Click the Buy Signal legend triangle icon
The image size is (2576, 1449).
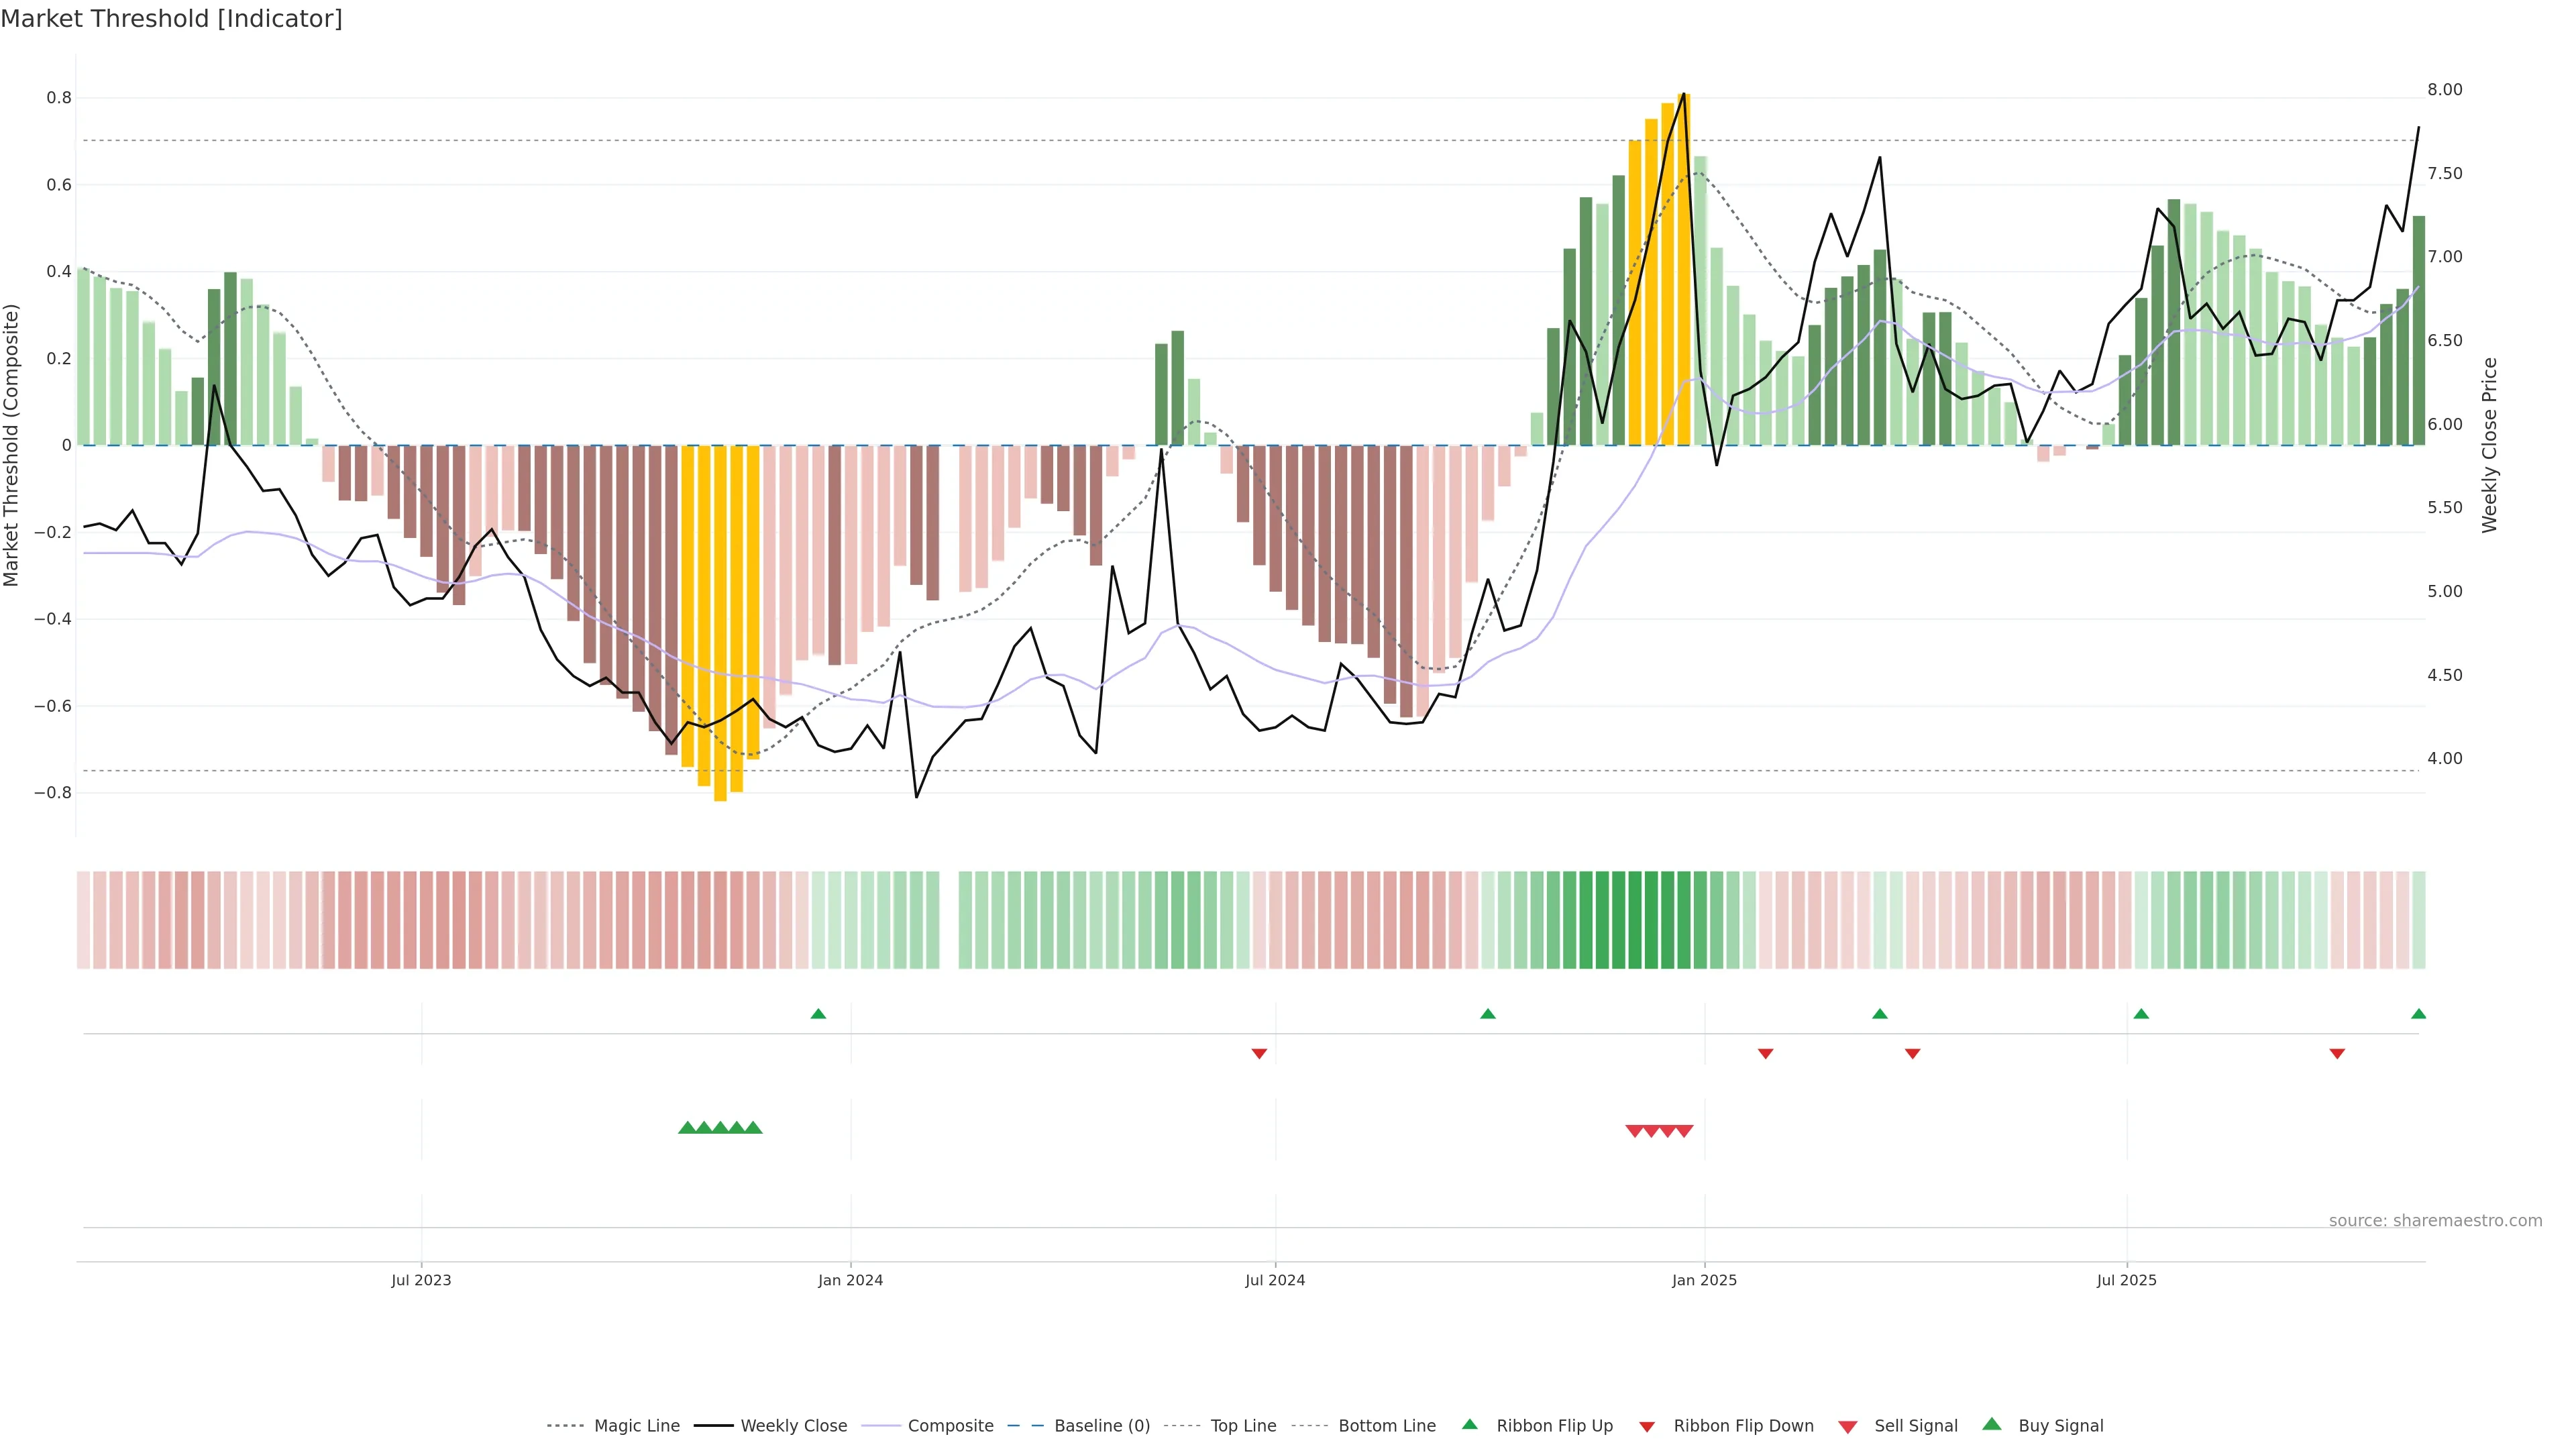pyautogui.click(x=1992, y=1425)
